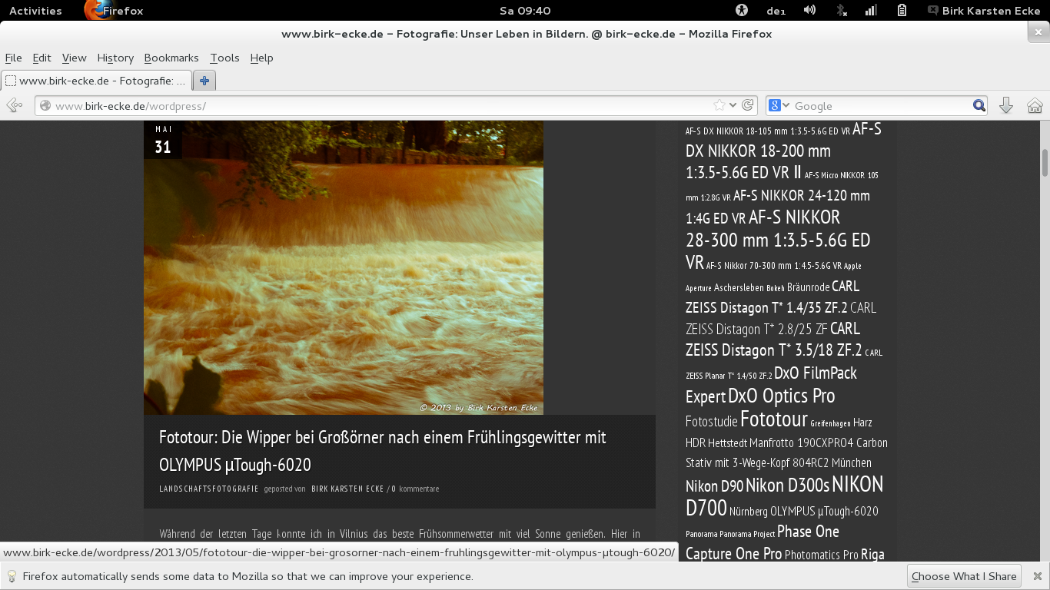Bookmark this page with the star
Image resolution: width=1050 pixels, height=590 pixels.
pyautogui.click(x=719, y=105)
